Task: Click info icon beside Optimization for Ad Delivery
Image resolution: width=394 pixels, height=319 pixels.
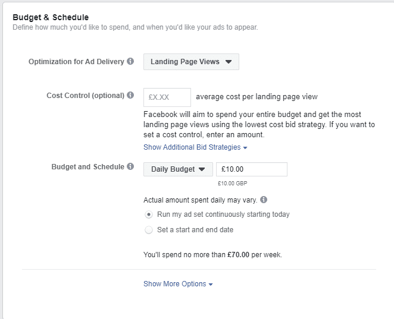Action: (130, 61)
